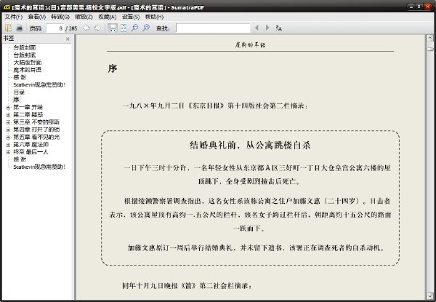Select 魔术的耳语 bookmark

pyautogui.click(x=28, y=70)
